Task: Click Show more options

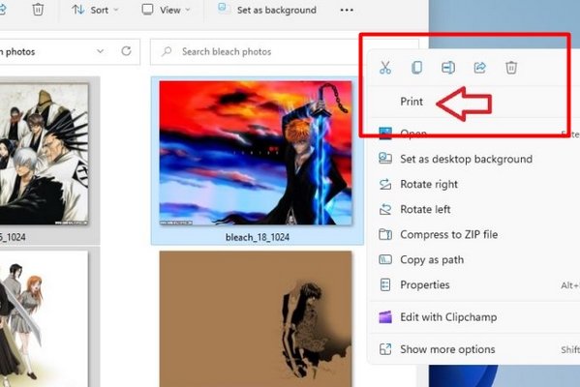Action: pyautogui.click(x=447, y=349)
